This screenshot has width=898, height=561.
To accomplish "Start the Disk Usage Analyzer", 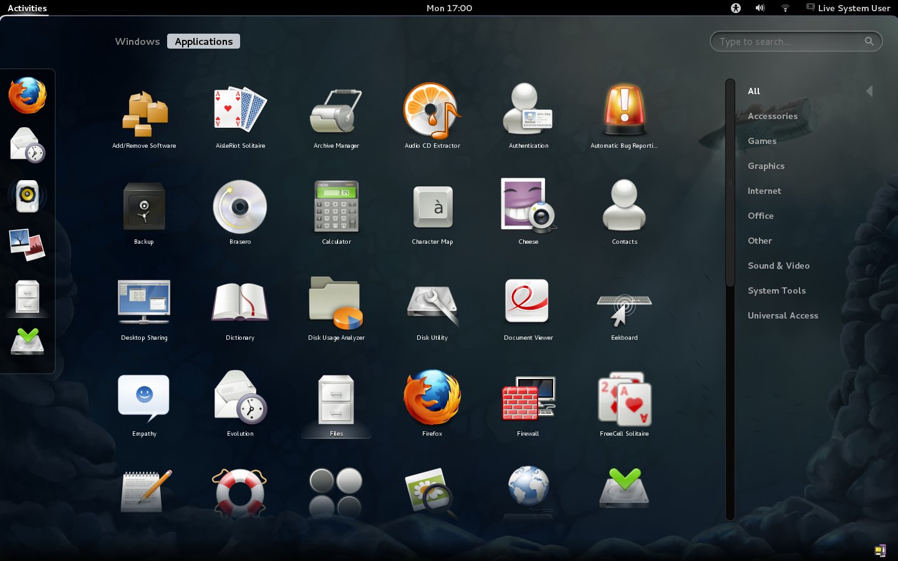I will (x=336, y=303).
